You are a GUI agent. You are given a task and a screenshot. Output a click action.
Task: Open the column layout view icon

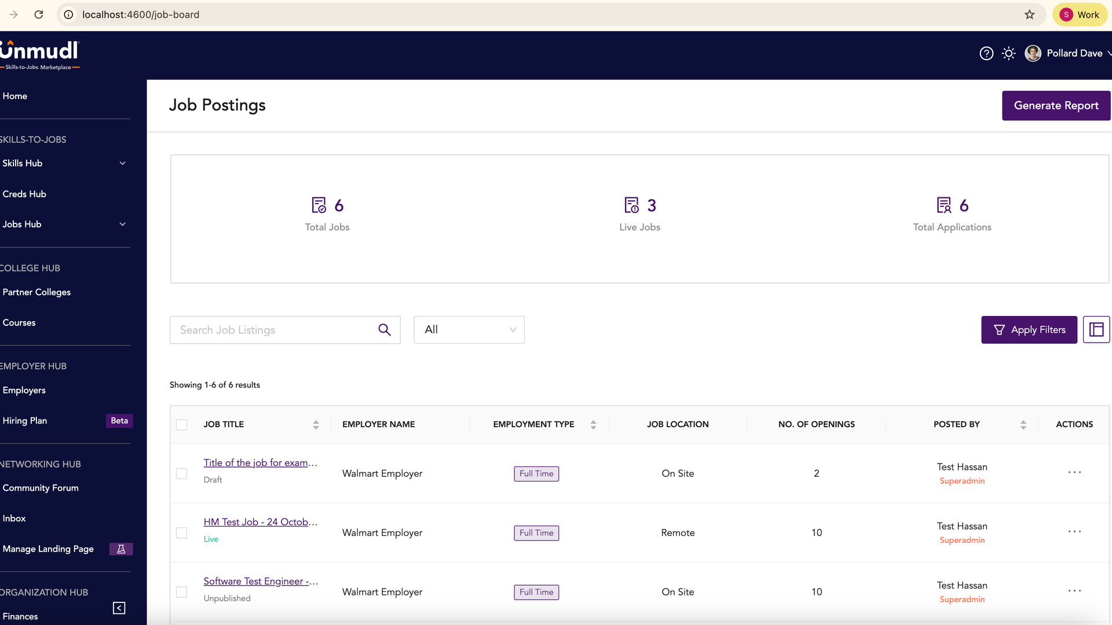(1096, 330)
